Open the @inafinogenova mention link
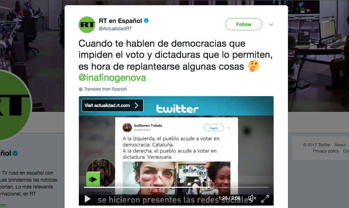 [x=112, y=78]
